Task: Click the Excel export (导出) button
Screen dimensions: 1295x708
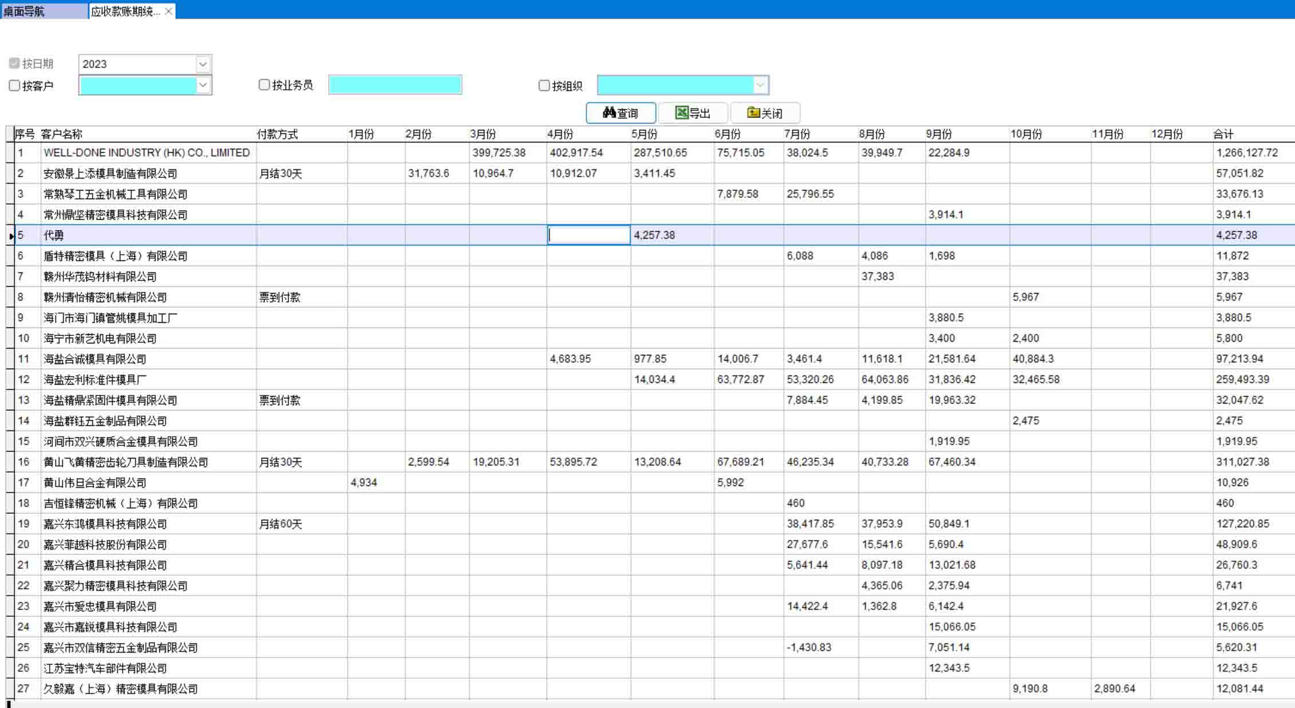Action: [x=693, y=113]
